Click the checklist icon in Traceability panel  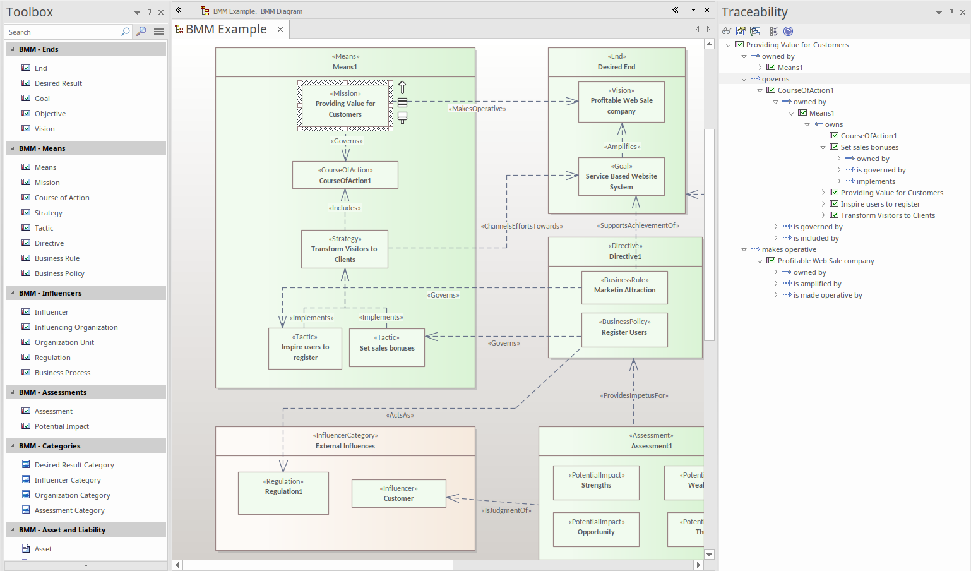pos(773,31)
